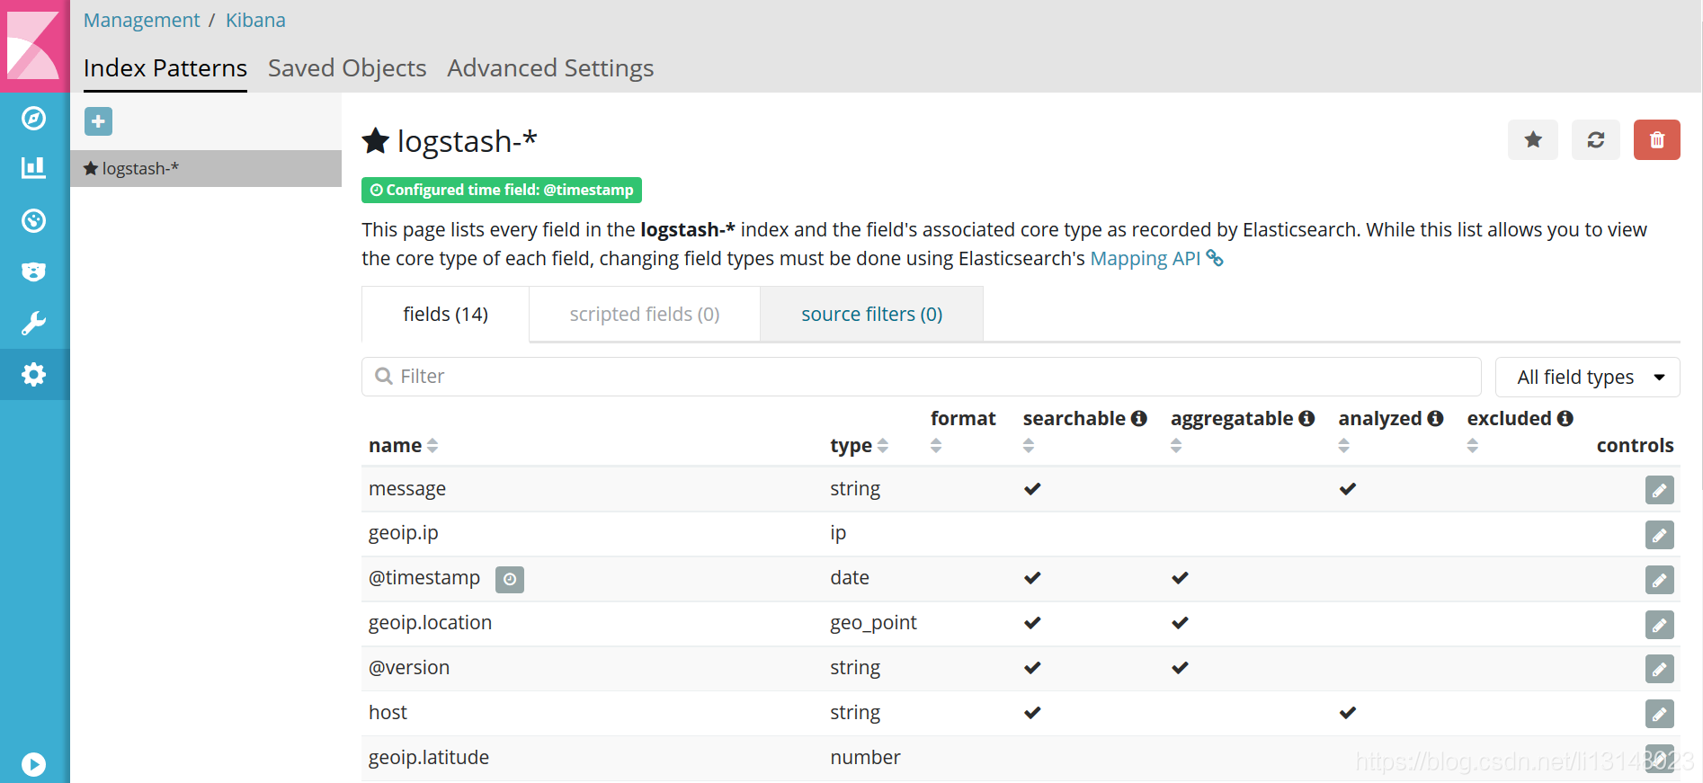
Task: Click the geoip.latitude field name
Action: tap(429, 758)
